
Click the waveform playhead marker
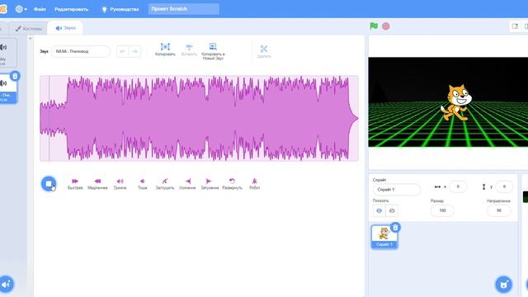49,118
